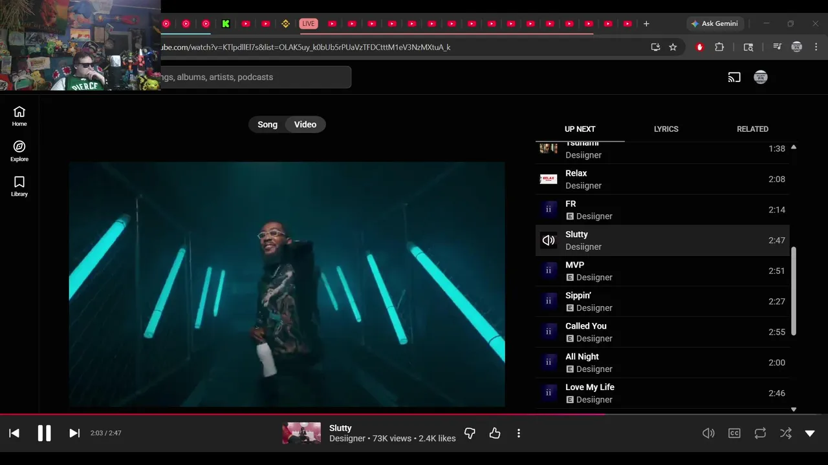828x465 pixels.
Task: Open the browser media controls icon
Action: coord(777,47)
